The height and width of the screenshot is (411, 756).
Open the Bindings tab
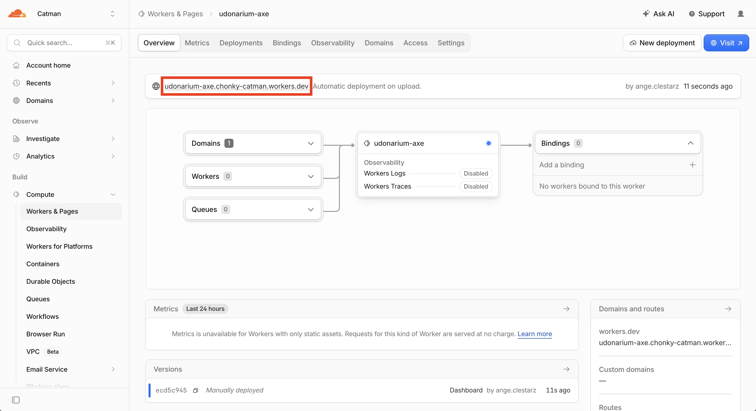[x=287, y=43]
